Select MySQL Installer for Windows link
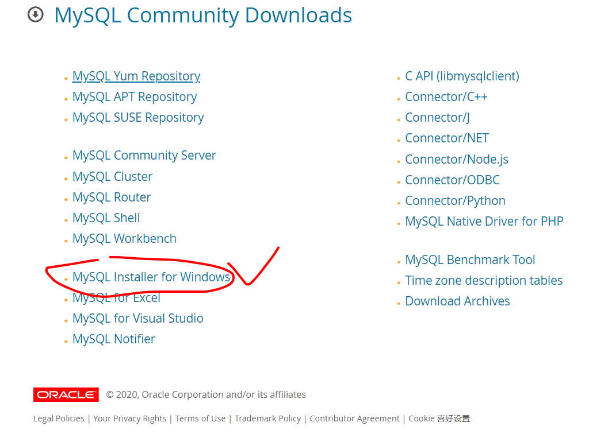 click(x=151, y=277)
